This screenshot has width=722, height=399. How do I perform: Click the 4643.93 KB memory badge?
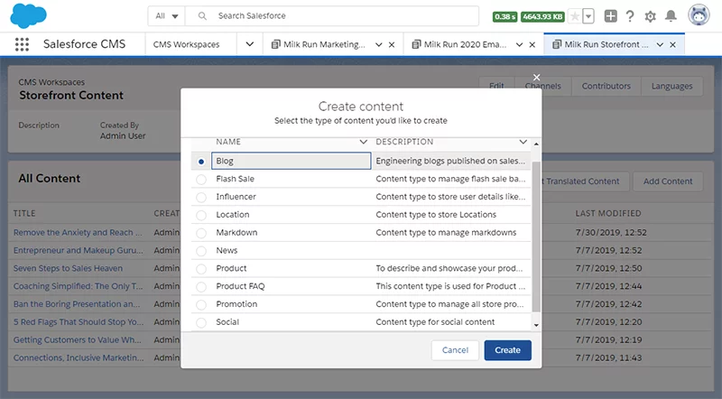coord(543,16)
